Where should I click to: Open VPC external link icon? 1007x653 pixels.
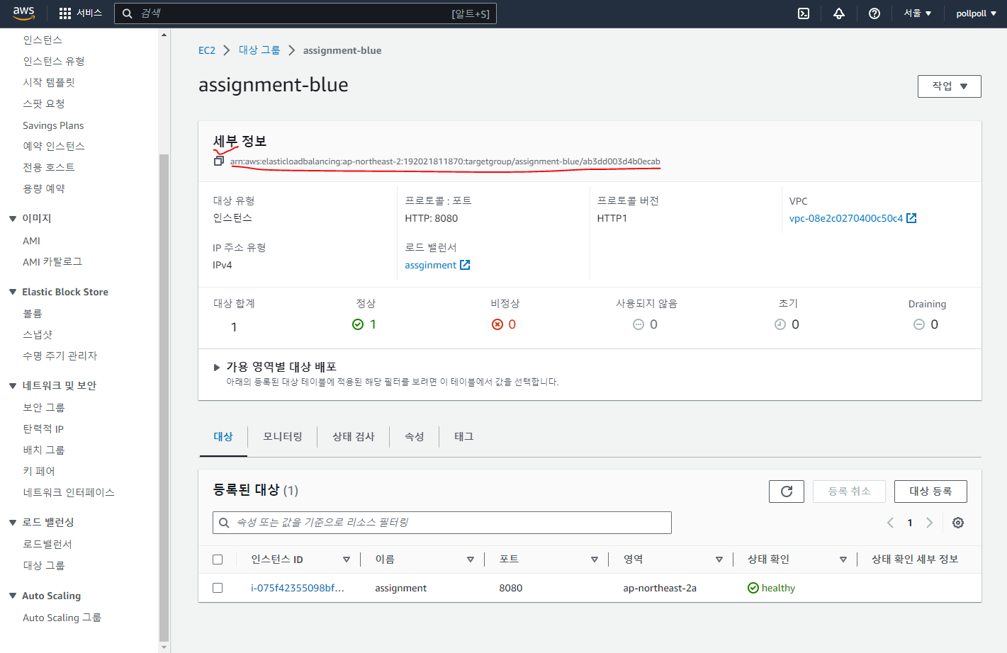click(911, 218)
